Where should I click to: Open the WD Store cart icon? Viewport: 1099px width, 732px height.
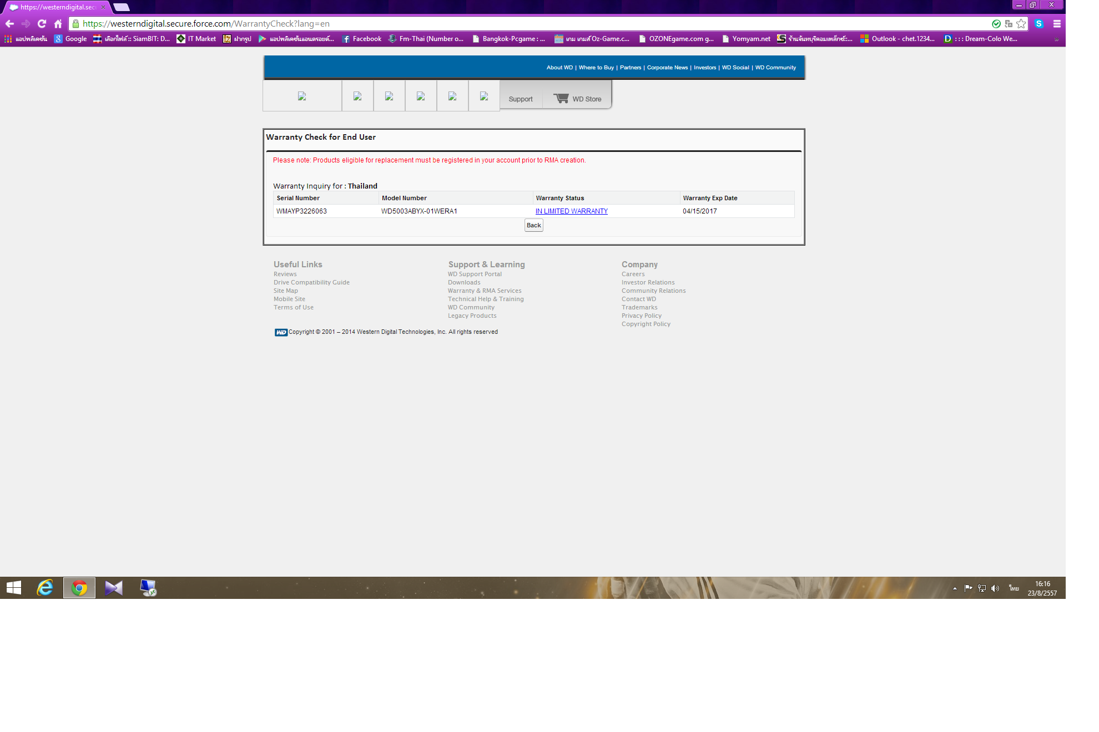coord(561,98)
